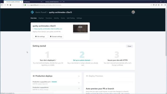Image resolution: width=167 pixels, height=94 pixels.
Task: Click the Site settings button
Action: click(x=40, y=37)
